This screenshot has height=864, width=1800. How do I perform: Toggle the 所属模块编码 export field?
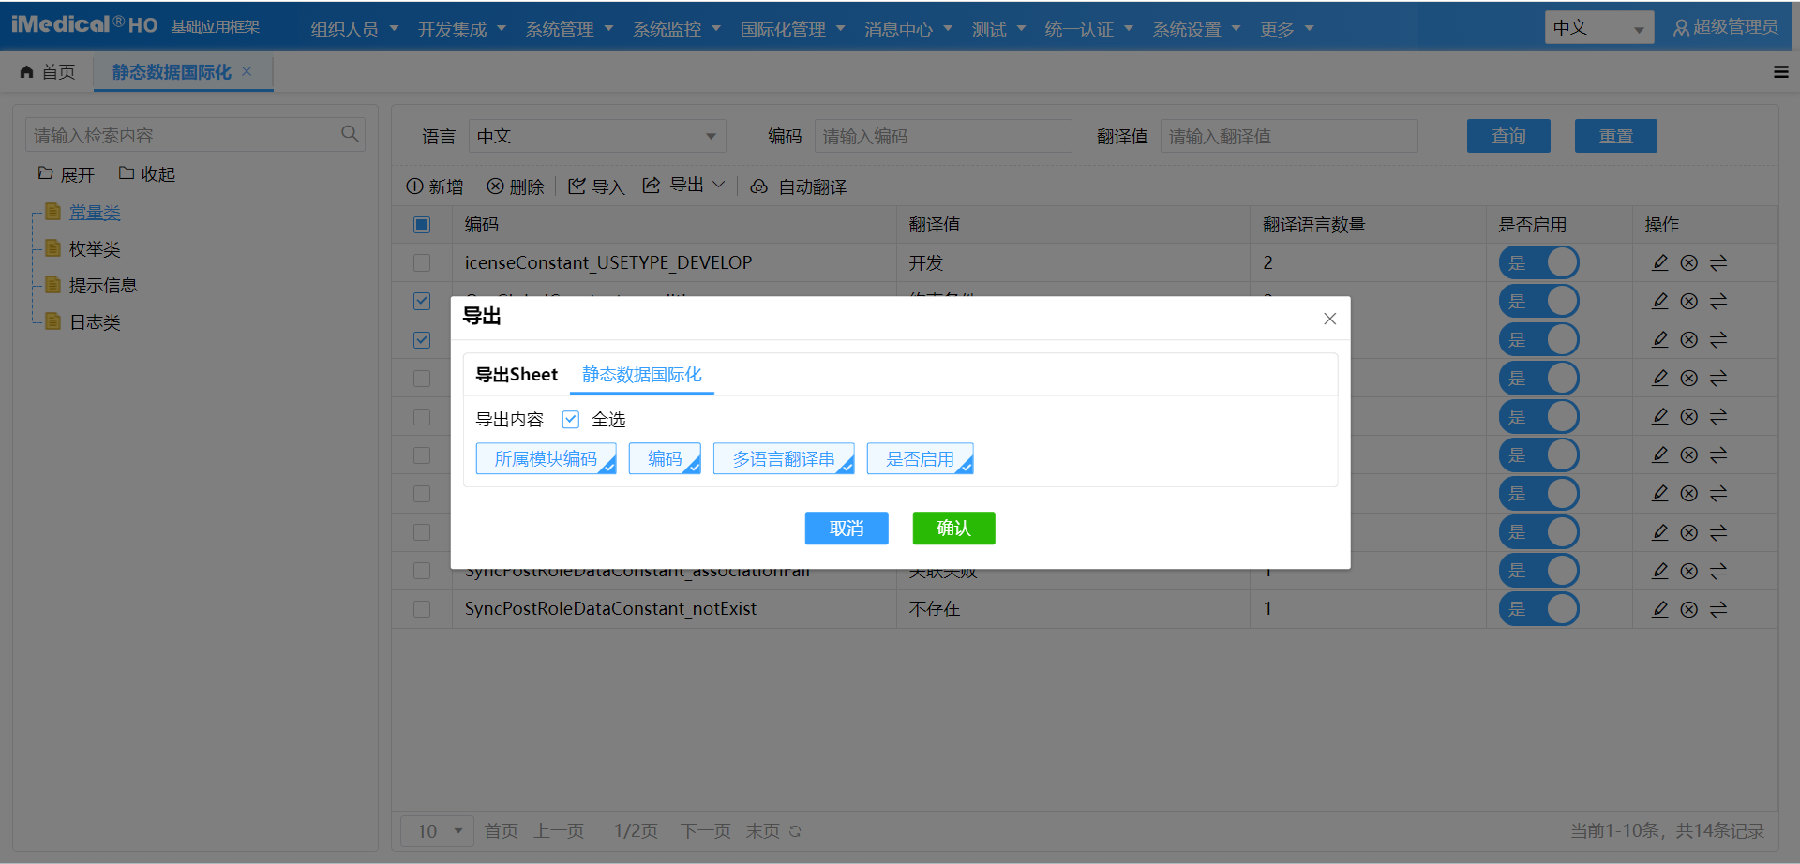(546, 458)
